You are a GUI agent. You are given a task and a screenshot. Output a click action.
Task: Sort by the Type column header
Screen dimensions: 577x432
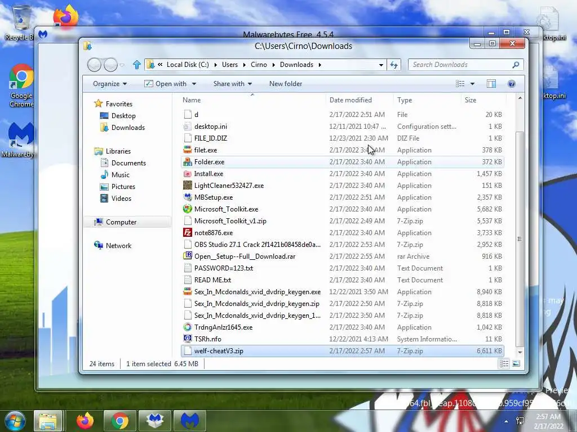click(x=405, y=100)
